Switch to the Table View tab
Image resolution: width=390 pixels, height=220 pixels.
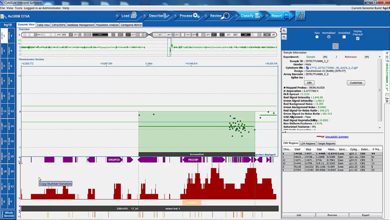coord(43,25)
